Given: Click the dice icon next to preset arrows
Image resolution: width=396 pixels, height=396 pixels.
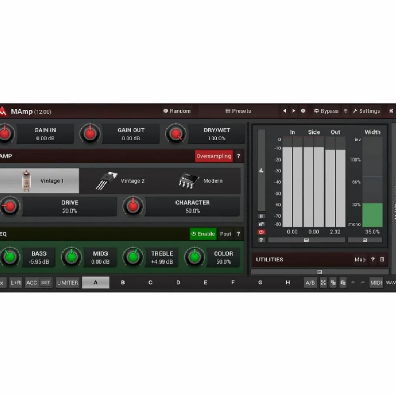Looking at the screenshot, I should tap(303, 111).
